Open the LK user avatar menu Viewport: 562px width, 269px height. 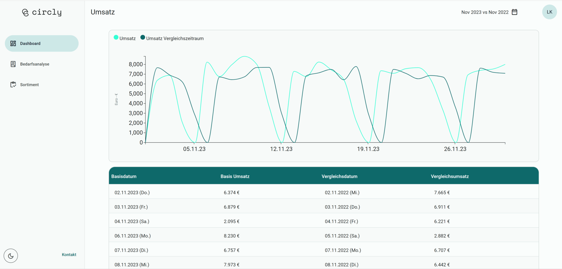[549, 12]
